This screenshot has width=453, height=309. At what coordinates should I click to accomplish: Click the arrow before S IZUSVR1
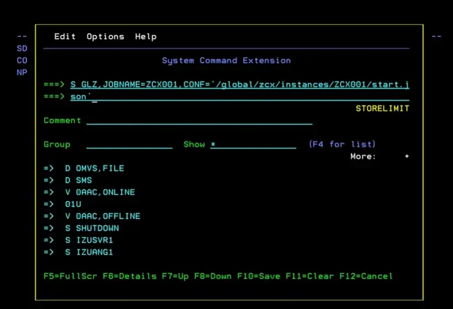(x=49, y=241)
